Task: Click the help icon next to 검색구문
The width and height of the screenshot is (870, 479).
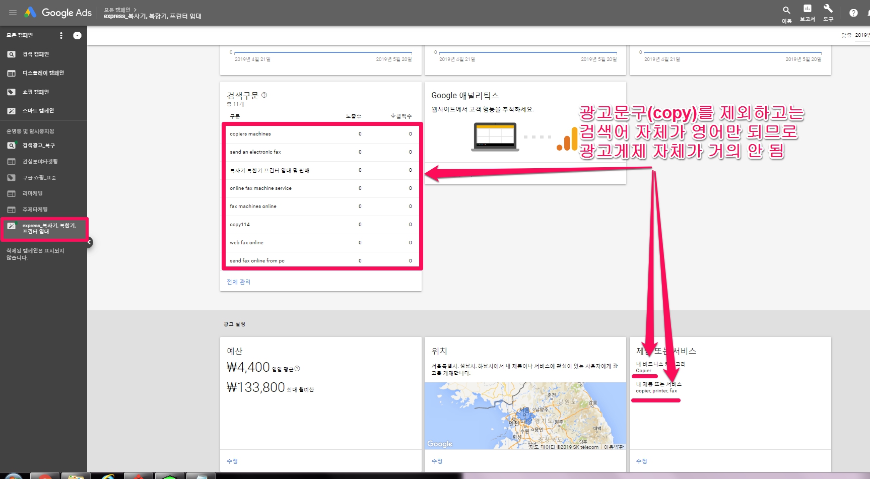Action: (x=264, y=95)
